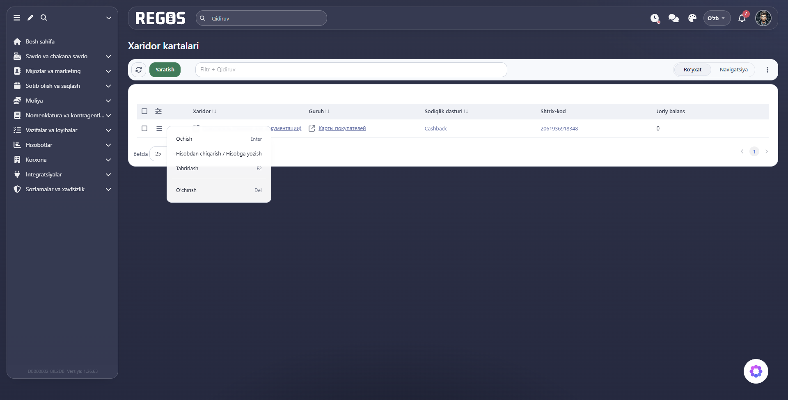Expand Savdo va chakana savdo section
Image resolution: width=788 pixels, height=400 pixels.
(62, 56)
